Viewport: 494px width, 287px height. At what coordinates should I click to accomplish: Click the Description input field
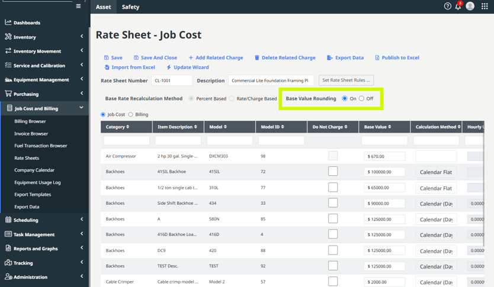pyautogui.click(x=271, y=80)
